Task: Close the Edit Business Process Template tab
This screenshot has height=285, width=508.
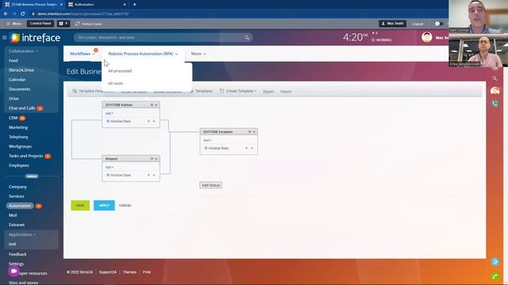Action: (61, 5)
